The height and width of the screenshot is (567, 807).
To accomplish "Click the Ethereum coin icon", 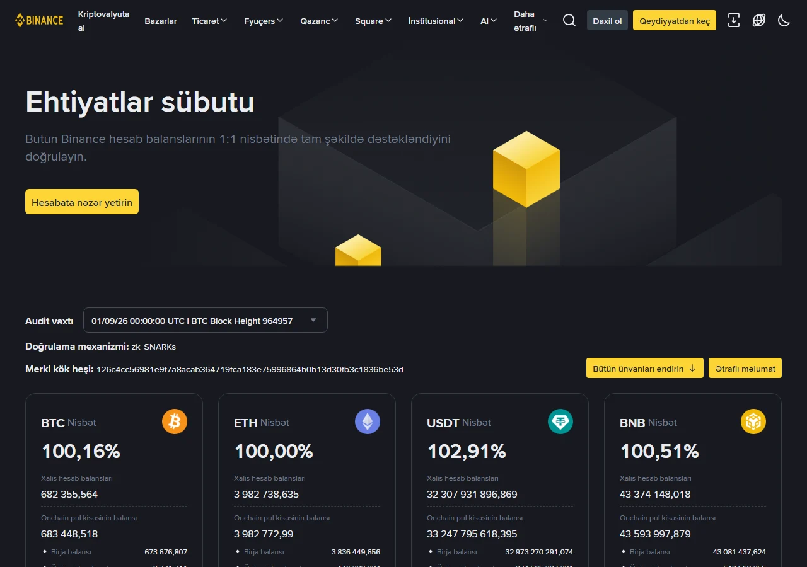I will (x=368, y=421).
